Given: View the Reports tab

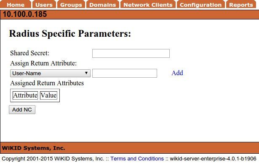Looking at the screenshot, I should point(241,5).
